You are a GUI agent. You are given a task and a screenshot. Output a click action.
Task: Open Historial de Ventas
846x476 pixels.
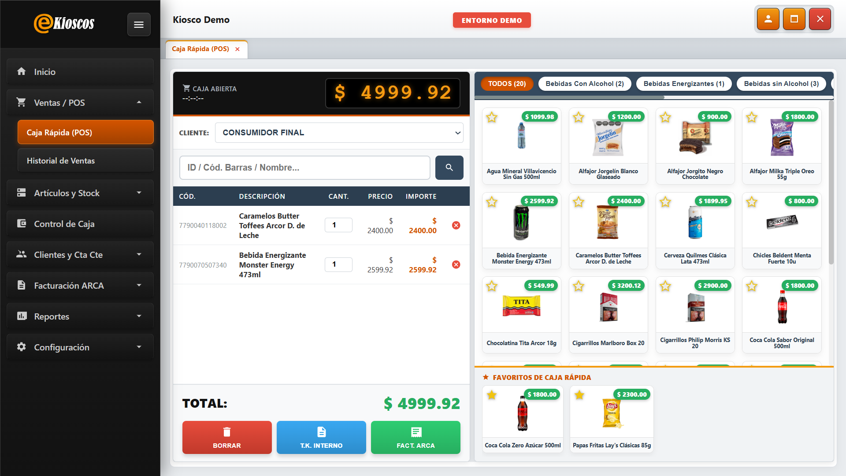click(85, 160)
